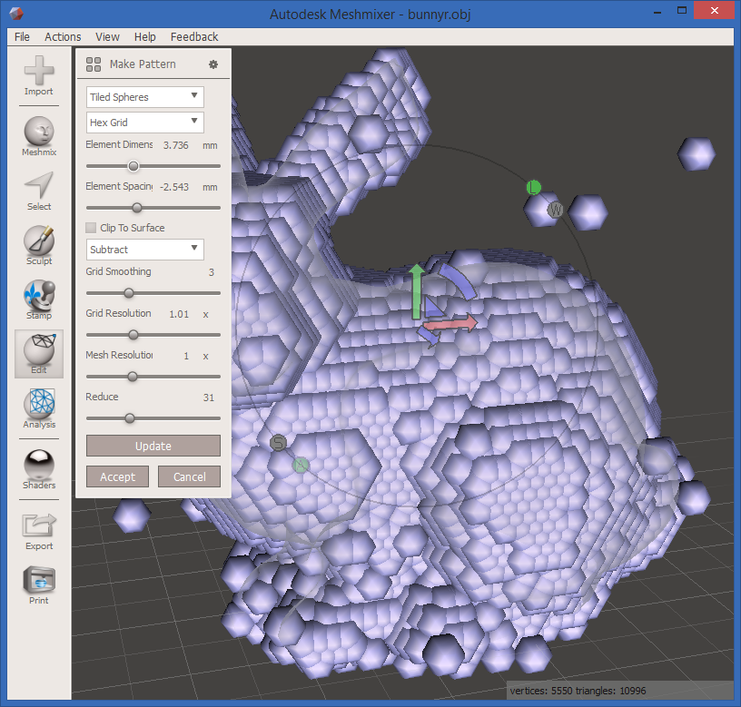Click the Element Dimension slider handle
This screenshot has width=741, height=707.
133,166
